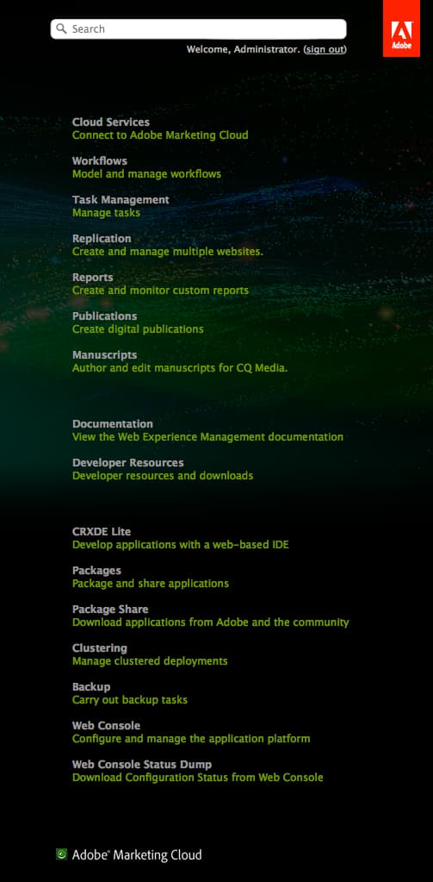The width and height of the screenshot is (433, 882).
Task: Open Download applications from Adobe link
Action: click(211, 622)
